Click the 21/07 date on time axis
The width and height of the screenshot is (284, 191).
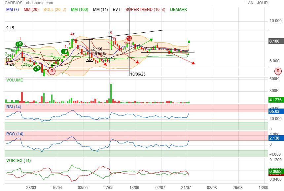[186, 188]
